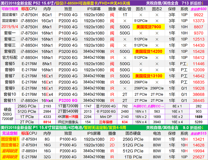The height and width of the screenshot is (160, 208).
Task: Select the price 38668
Action: 198,95
